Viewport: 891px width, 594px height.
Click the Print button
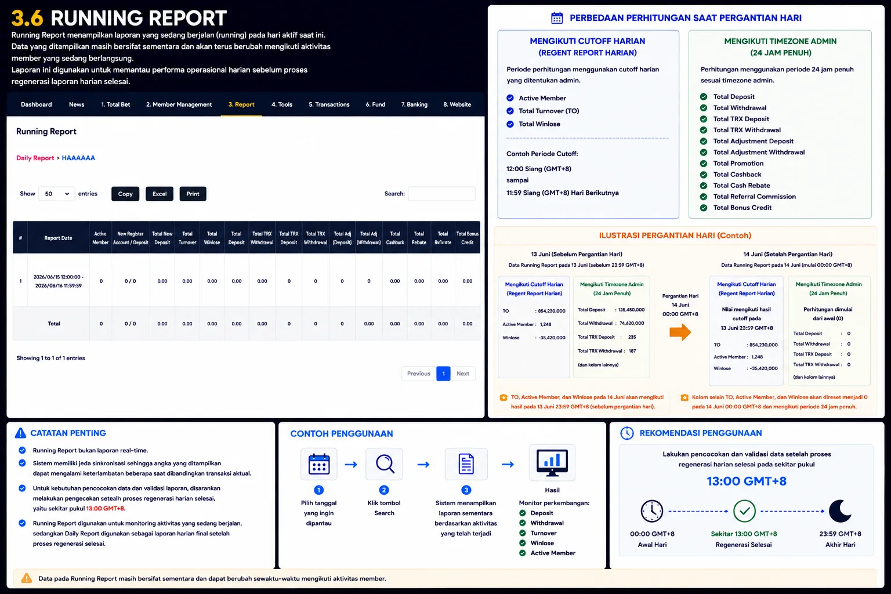click(193, 194)
